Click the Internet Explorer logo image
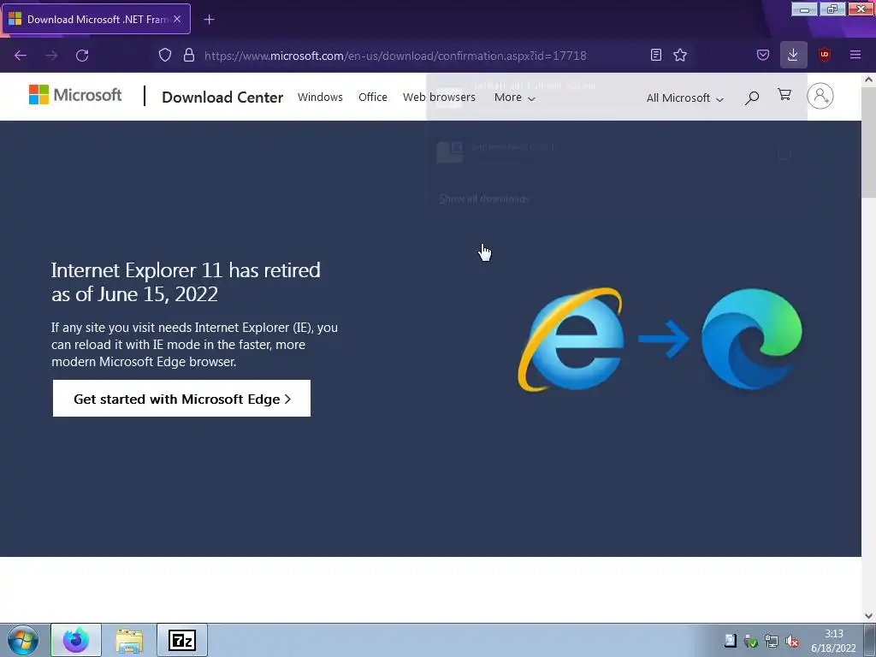Viewport: 876px width, 657px height. click(x=571, y=339)
